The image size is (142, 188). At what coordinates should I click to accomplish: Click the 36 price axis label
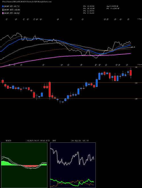coord(136,67)
